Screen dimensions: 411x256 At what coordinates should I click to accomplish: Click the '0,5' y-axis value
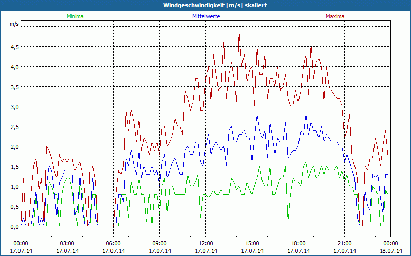point(15,207)
